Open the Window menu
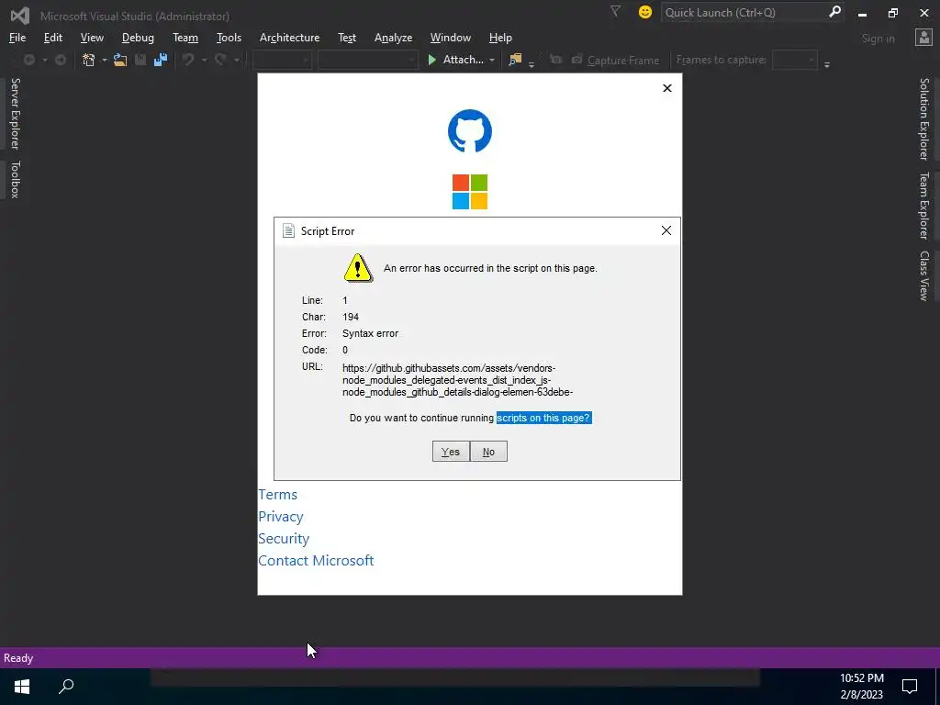 [x=450, y=37]
